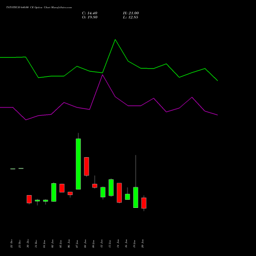The width and height of the screenshot is (256, 256).
Task: Click the open value O: 19.80
Action: [x=90, y=17]
